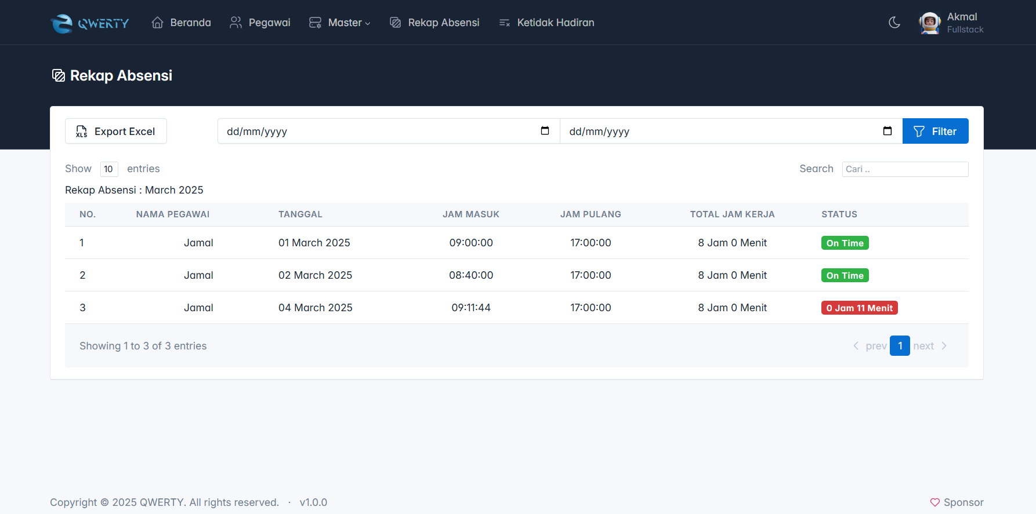1036x514 pixels.
Task: Sort by JAM MASUK column header
Action: pos(471,214)
